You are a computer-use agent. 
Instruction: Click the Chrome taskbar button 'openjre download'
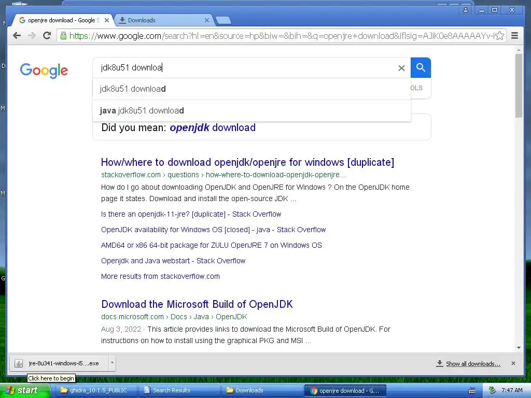[x=345, y=391]
